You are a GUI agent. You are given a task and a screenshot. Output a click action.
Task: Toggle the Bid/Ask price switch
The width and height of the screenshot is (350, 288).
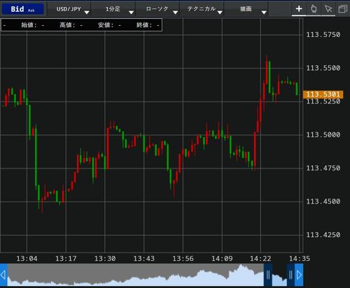pos(22,9)
